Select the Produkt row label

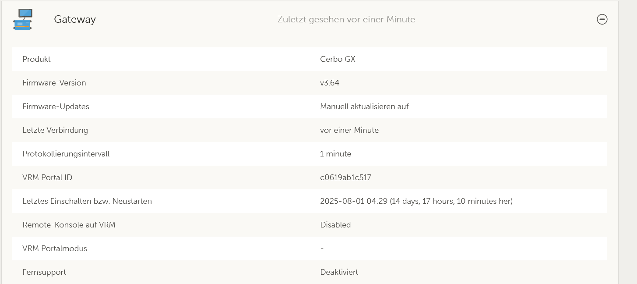pyautogui.click(x=37, y=59)
